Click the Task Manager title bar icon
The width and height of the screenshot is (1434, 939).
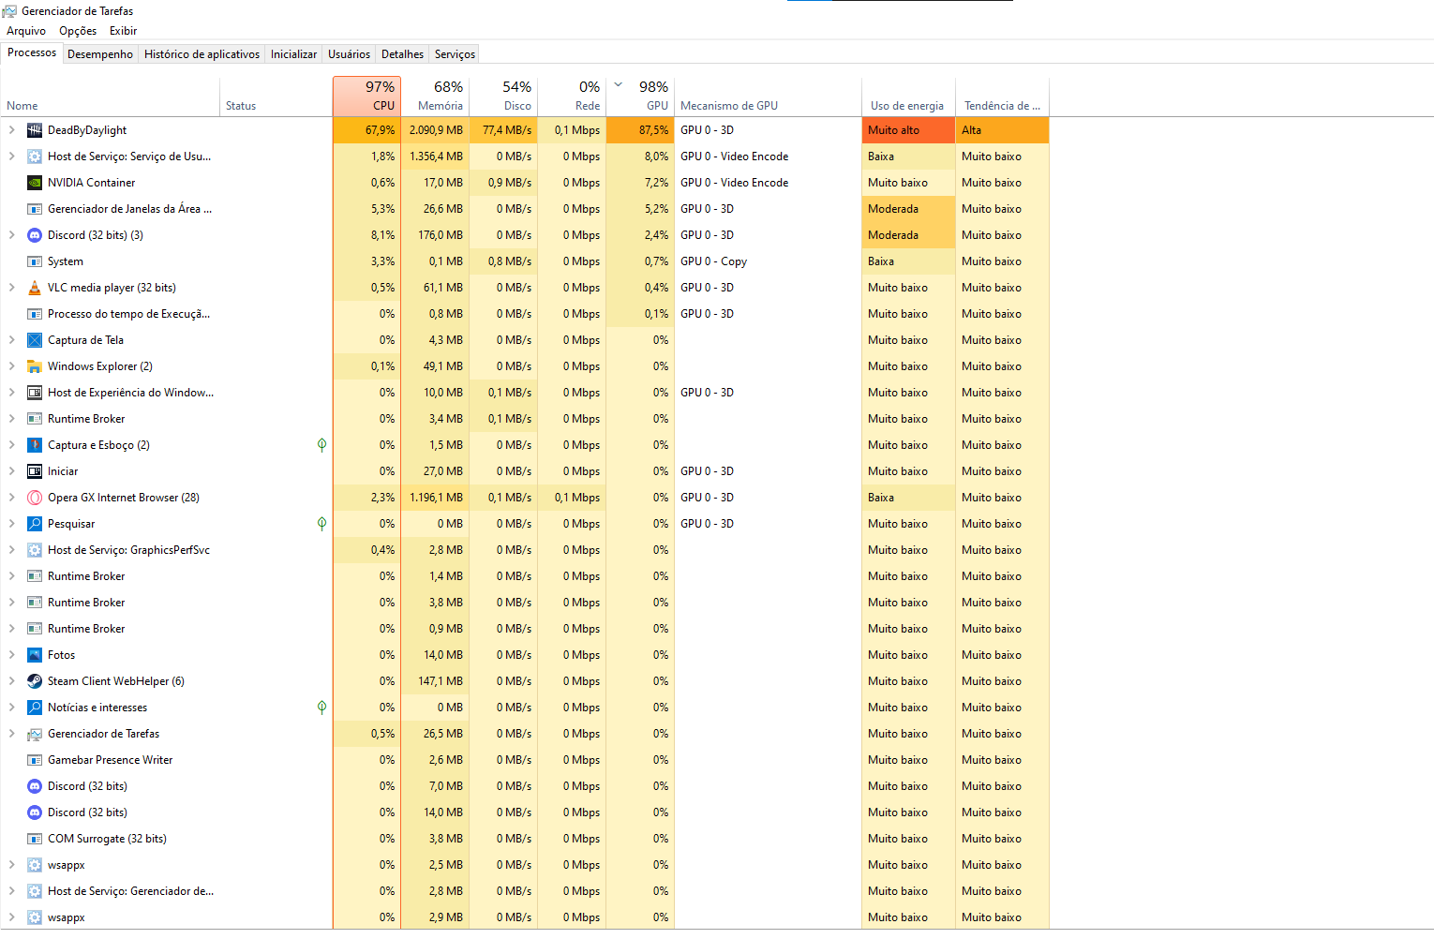point(9,11)
